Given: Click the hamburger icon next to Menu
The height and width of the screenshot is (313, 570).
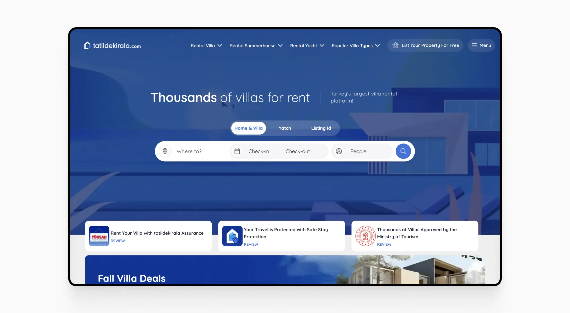Looking at the screenshot, I should (x=474, y=45).
